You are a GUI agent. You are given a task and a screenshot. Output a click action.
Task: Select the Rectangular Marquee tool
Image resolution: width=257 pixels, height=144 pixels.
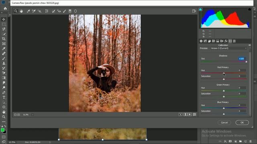4,24
